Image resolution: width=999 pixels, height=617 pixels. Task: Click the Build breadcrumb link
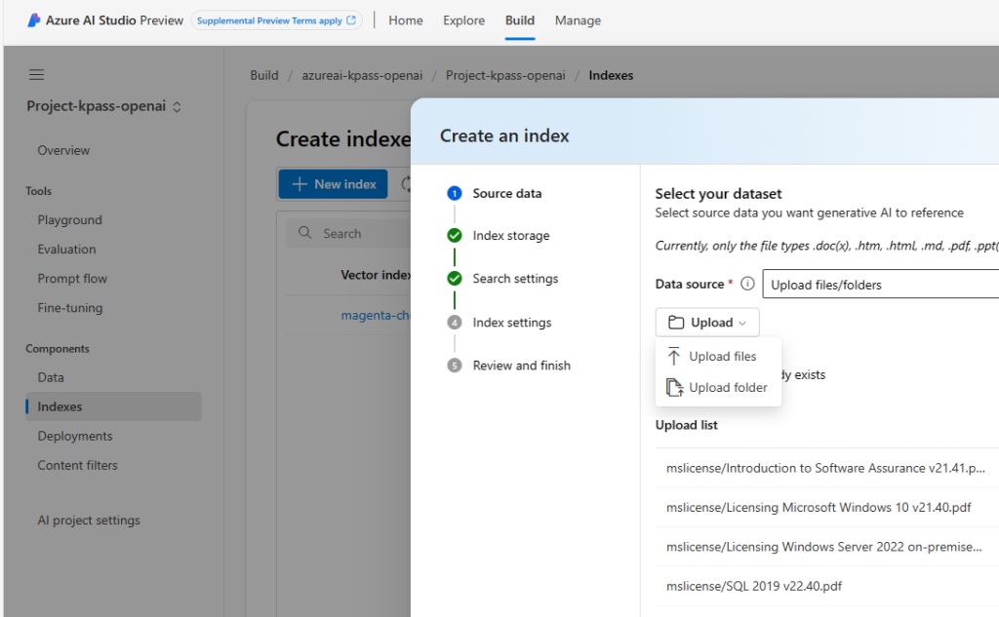click(x=264, y=75)
